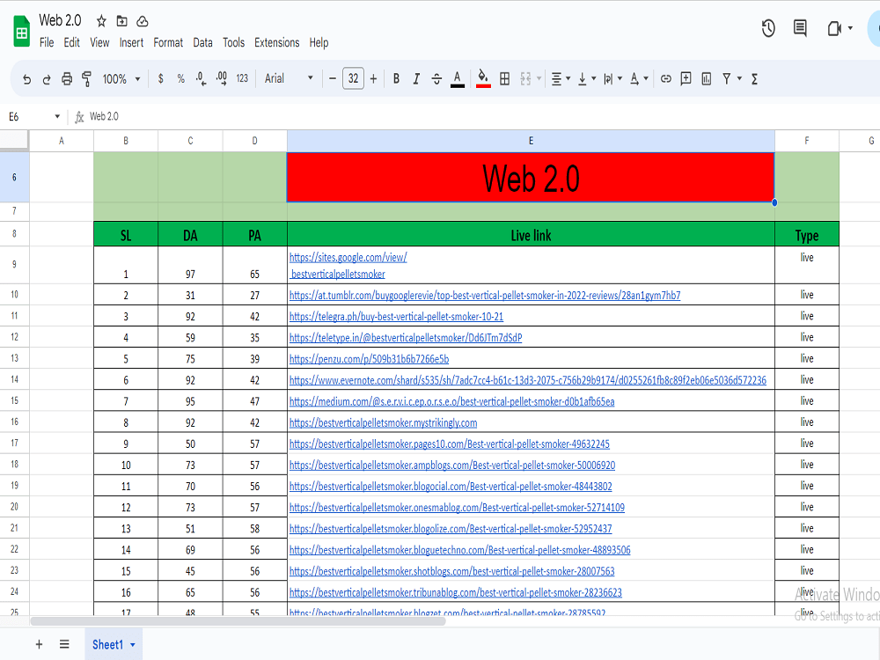Open the tumblr.com link
This screenshot has width=880, height=660.
click(485, 295)
